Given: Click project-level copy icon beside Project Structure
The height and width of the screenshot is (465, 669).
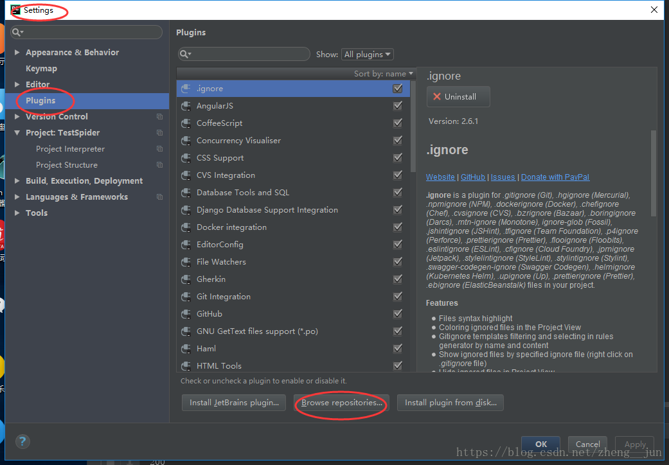Looking at the screenshot, I should click(x=159, y=164).
